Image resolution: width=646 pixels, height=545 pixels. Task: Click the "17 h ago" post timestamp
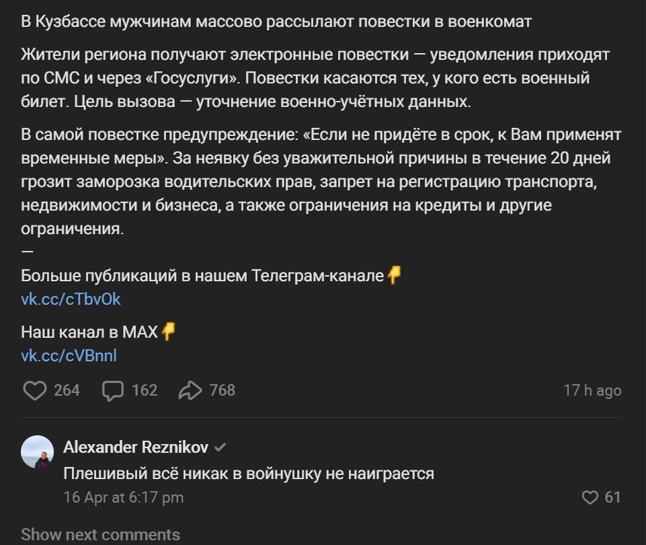click(x=592, y=390)
